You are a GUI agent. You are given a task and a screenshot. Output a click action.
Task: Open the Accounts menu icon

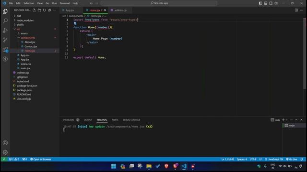pyautogui.click(x=5, y=143)
